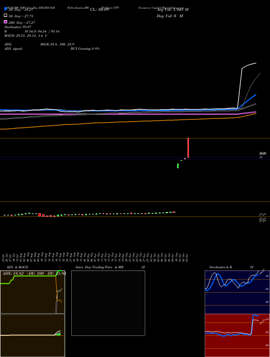Click the 'Stochastics: 99.87' reading
The height and width of the screenshot is (357, 270).
click(18, 27)
